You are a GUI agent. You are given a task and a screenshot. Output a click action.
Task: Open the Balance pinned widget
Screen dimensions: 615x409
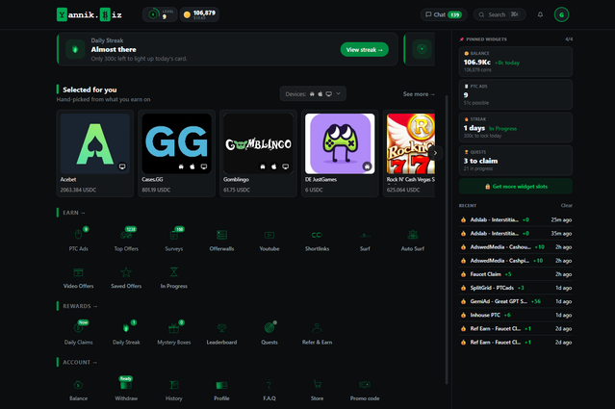(x=516, y=62)
